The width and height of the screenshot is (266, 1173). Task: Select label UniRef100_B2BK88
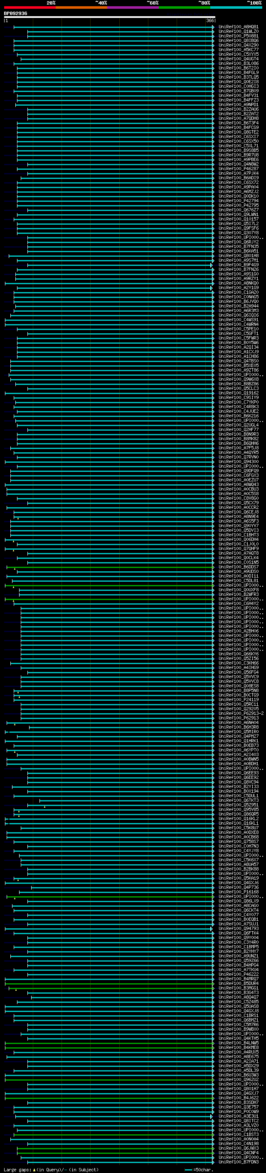tap(239, 869)
